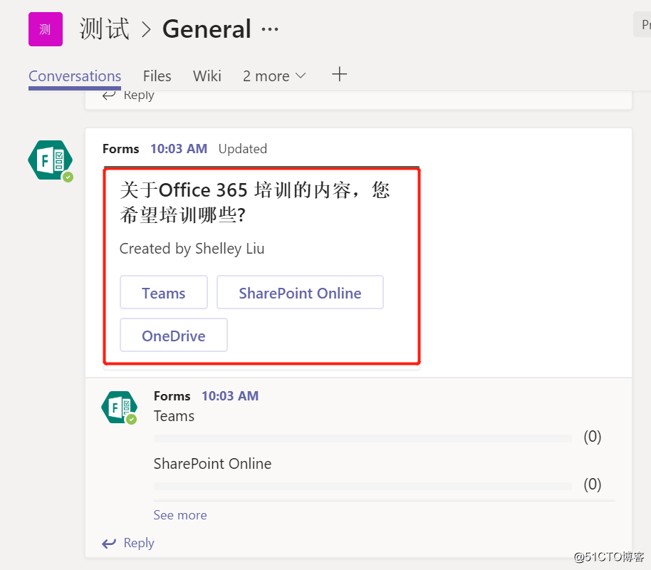Vote for SharePoint Online option
This screenshot has width=651, height=570.
(x=300, y=292)
